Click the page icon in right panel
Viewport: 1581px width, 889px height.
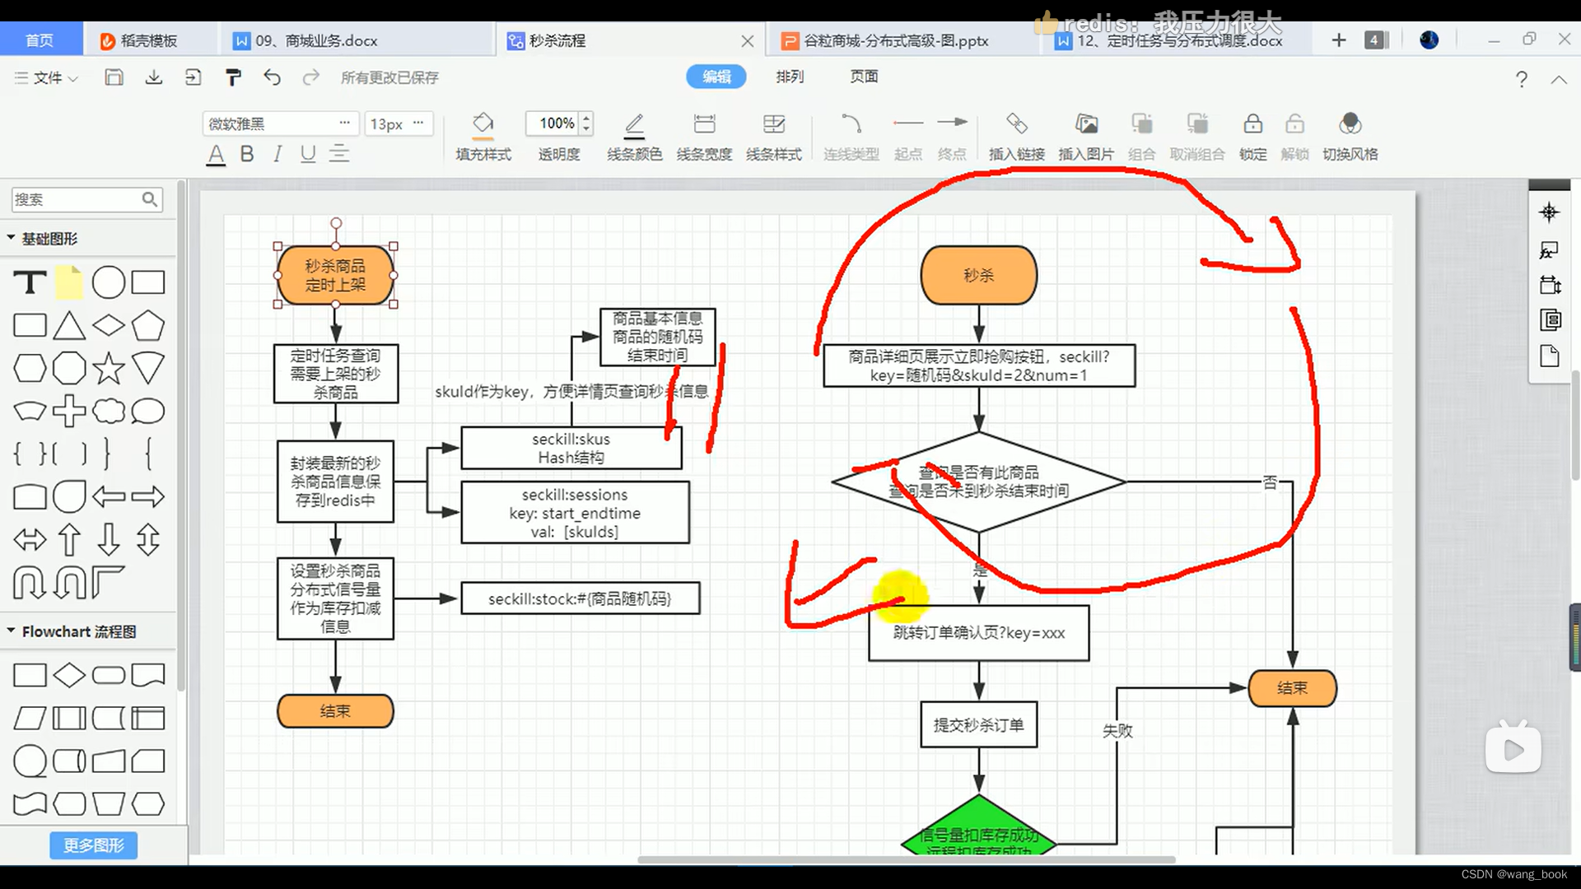pyautogui.click(x=1549, y=356)
